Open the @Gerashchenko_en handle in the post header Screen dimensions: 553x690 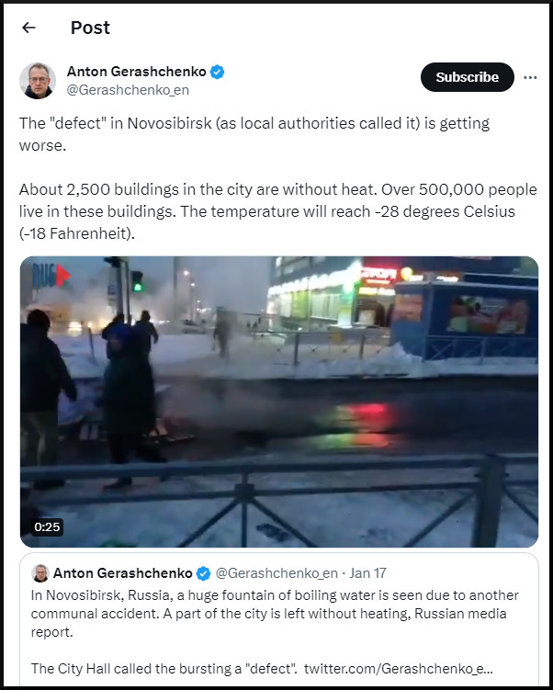click(x=128, y=90)
